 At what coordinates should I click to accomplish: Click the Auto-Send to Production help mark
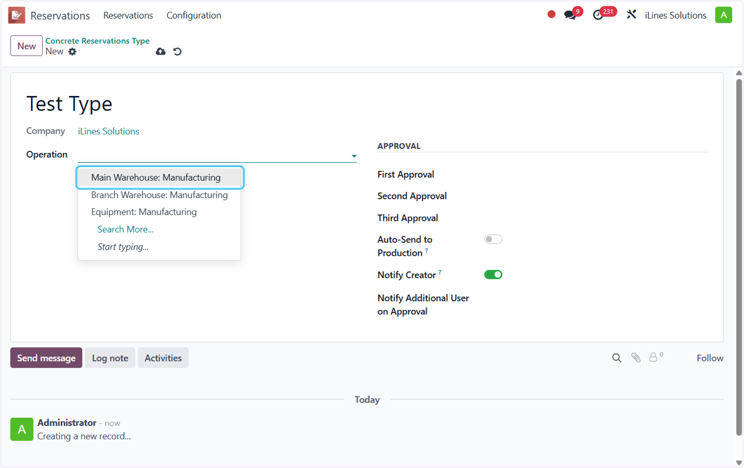pos(427,251)
